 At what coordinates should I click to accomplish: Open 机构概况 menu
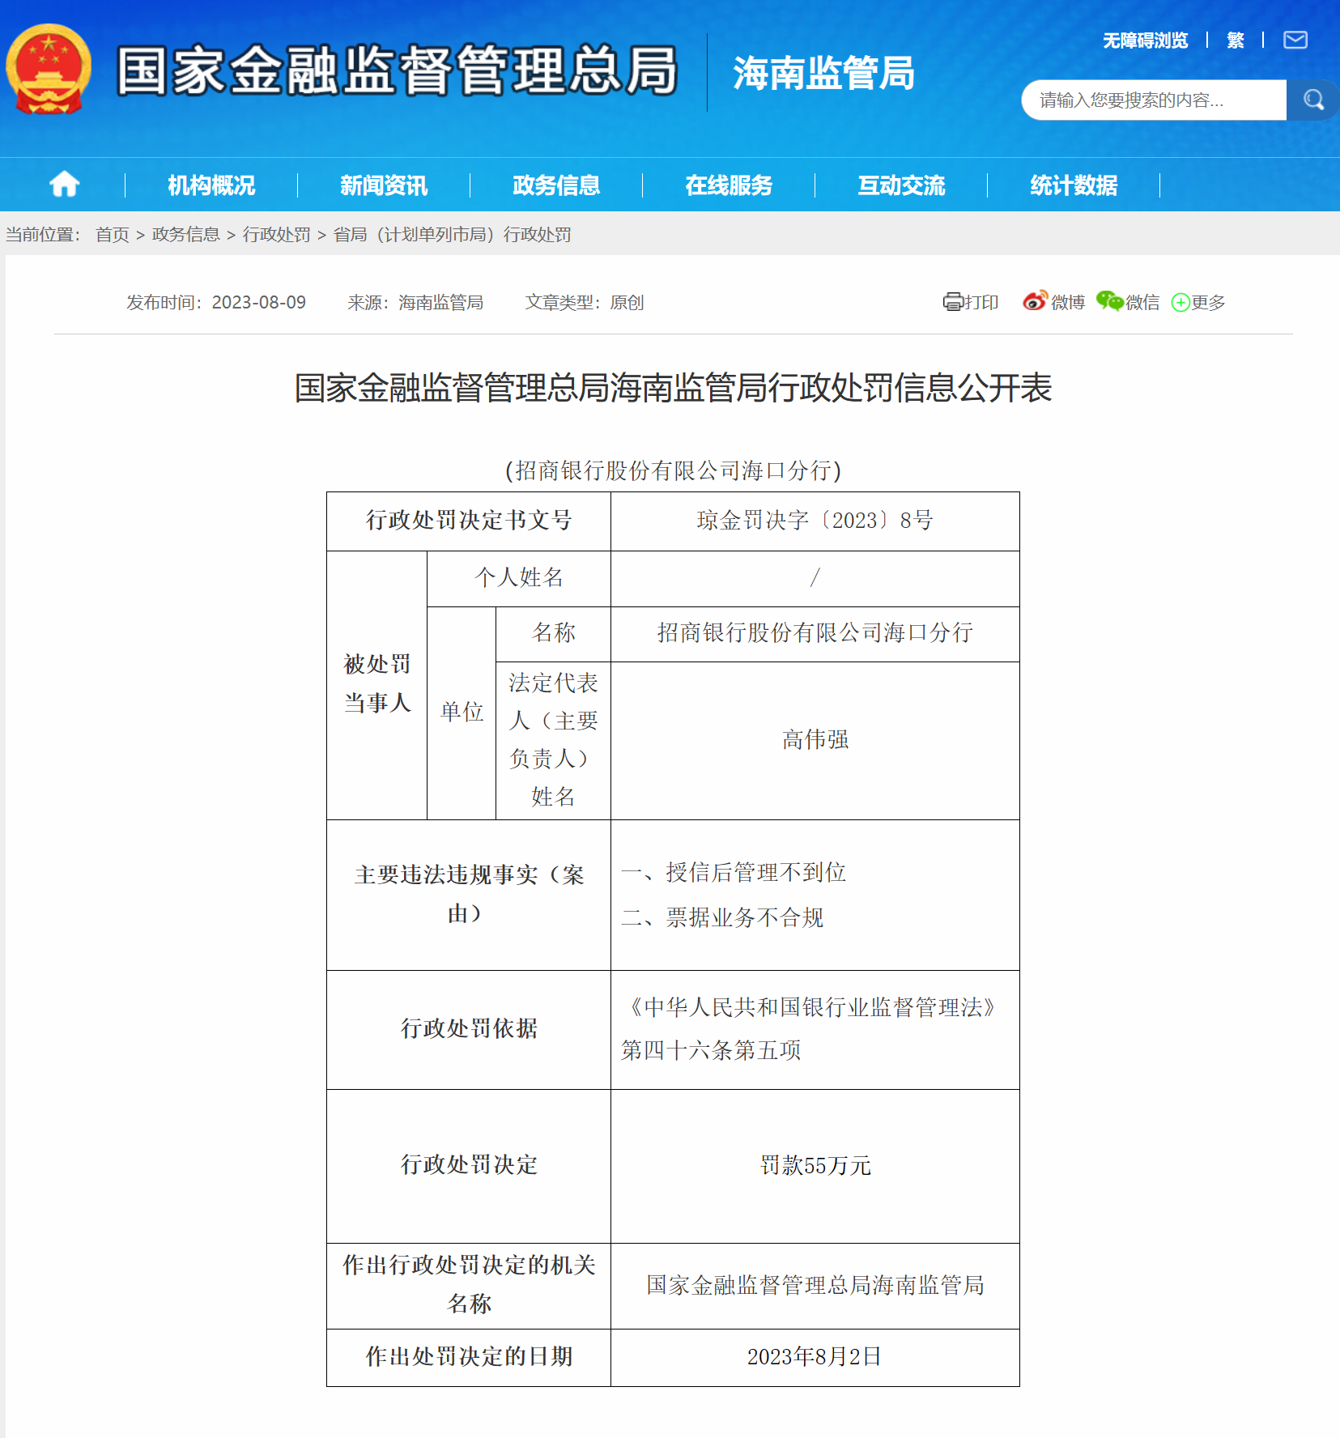point(211,185)
